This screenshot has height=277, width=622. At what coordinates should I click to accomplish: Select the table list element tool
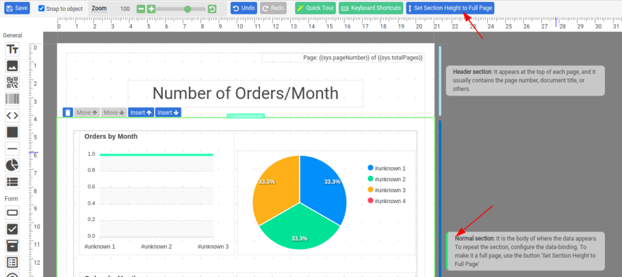[12, 181]
